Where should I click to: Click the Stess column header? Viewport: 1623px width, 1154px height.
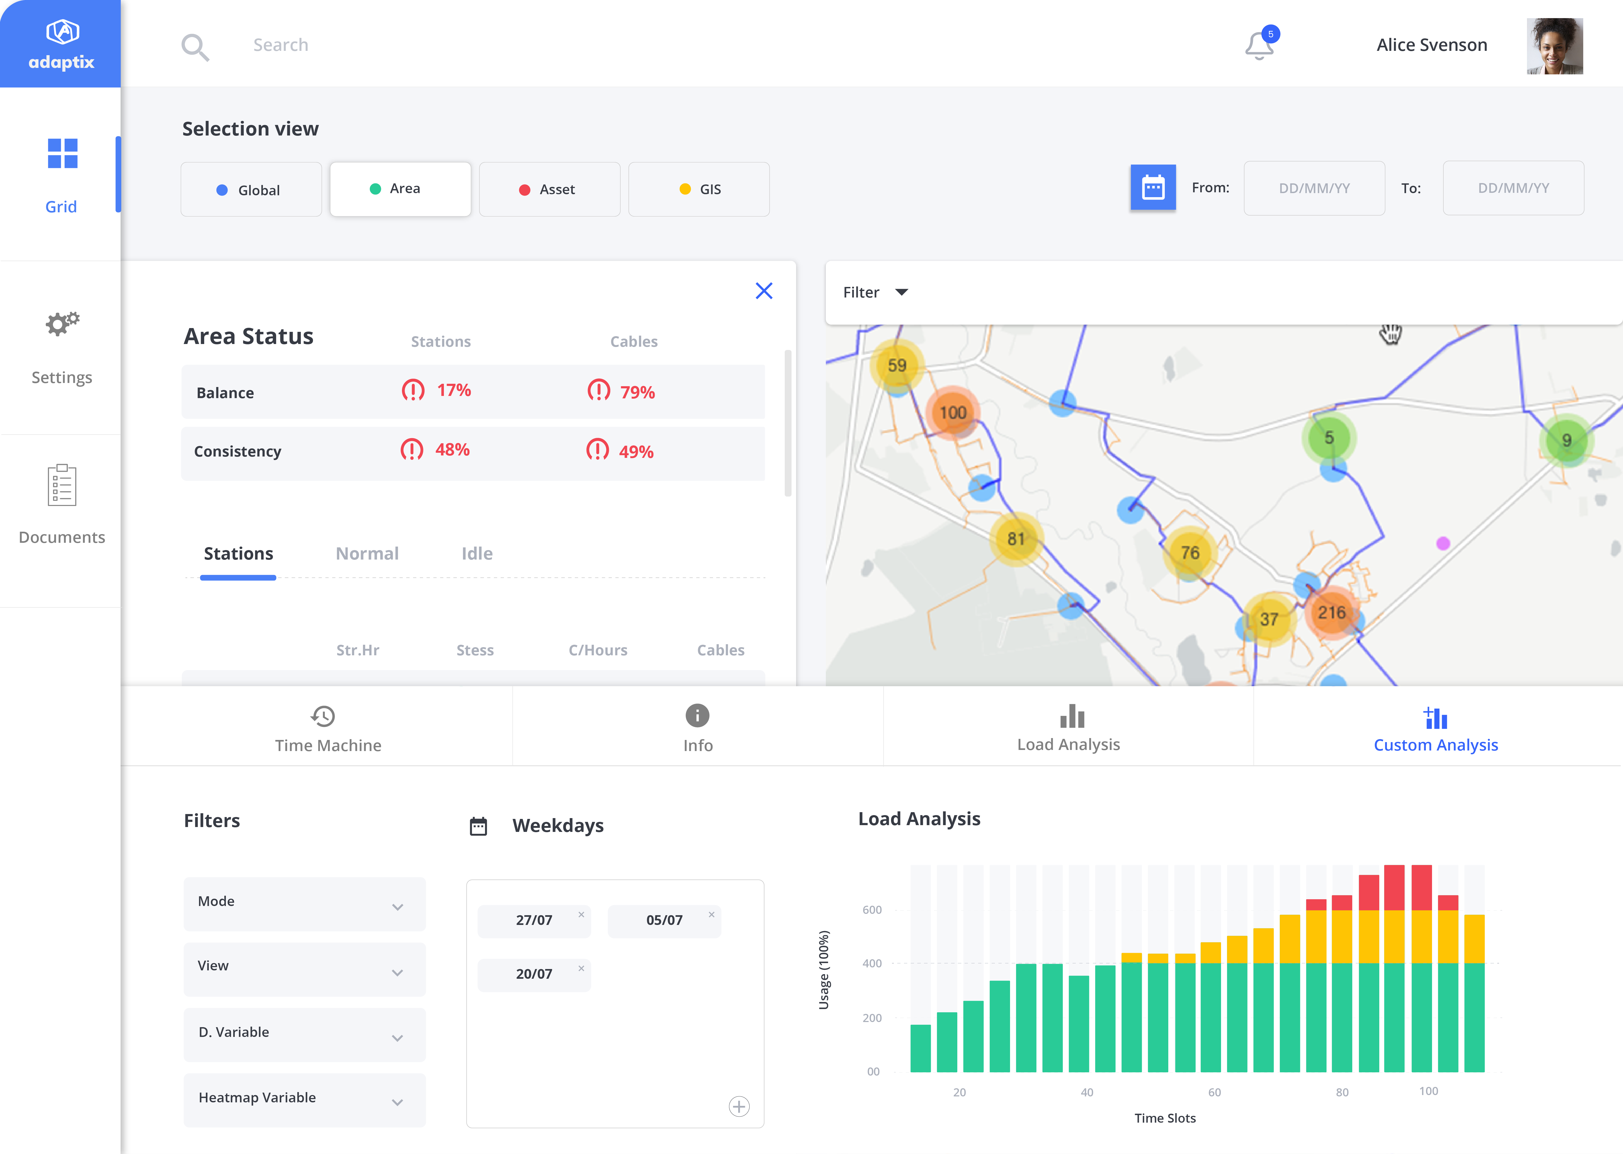[475, 650]
